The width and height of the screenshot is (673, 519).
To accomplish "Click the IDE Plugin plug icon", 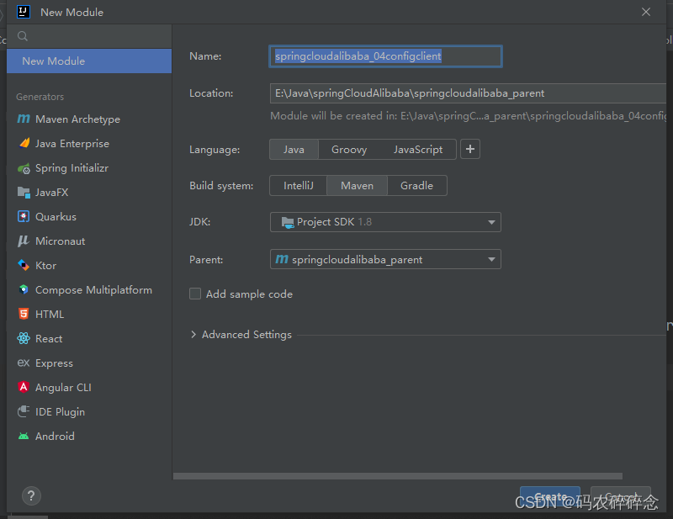I will (24, 411).
